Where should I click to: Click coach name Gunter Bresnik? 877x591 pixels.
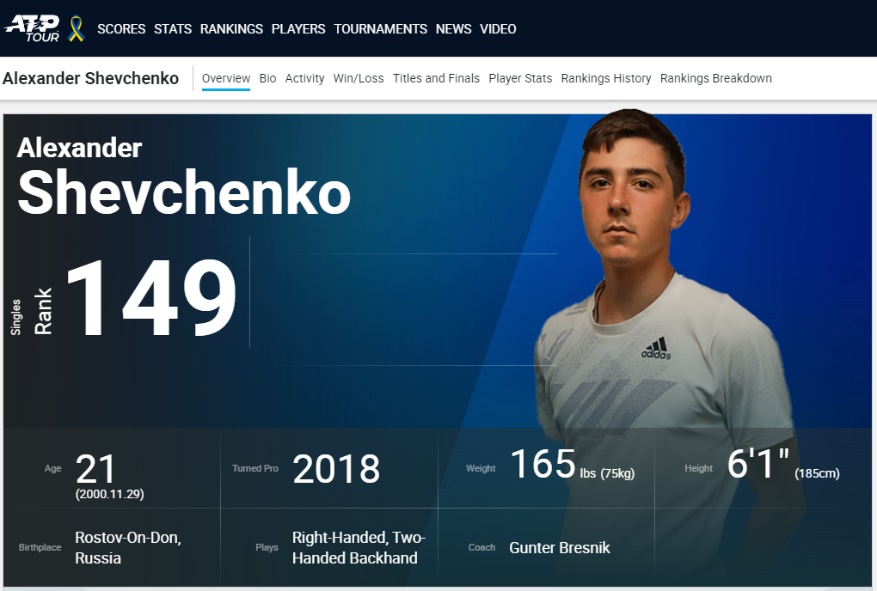(x=560, y=547)
